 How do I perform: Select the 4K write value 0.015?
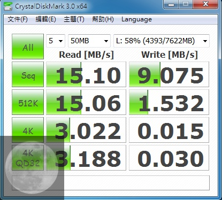click(169, 130)
